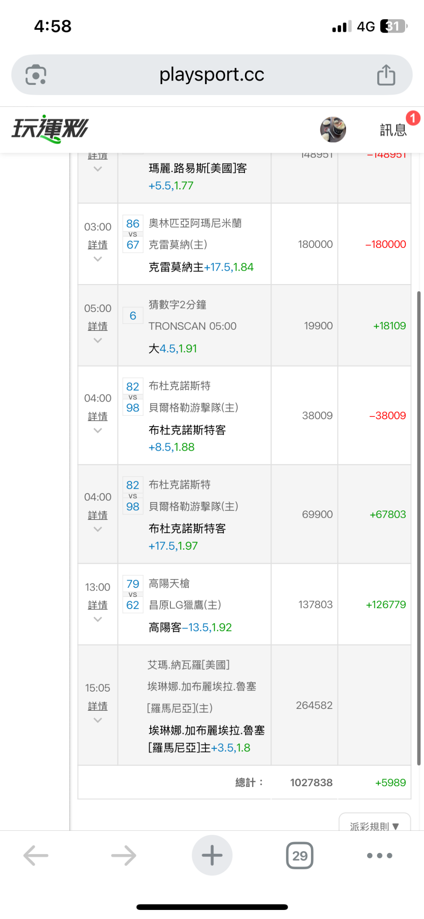Tap score box 86 vs 67
The height and width of the screenshot is (919, 424).
133,234
